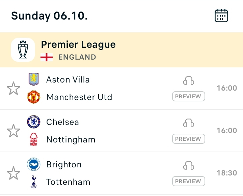The height and width of the screenshot is (196, 243).
Task: Click the Tottenham club crest
Action: 34,182
